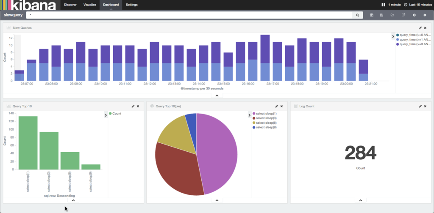Open dashboard options gear icon
The width and height of the screenshot is (434, 213).
click(x=425, y=15)
